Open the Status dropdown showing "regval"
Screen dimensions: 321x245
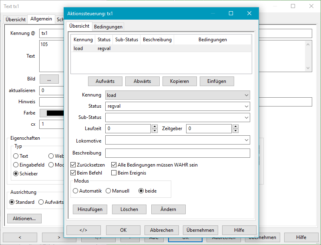point(246,106)
